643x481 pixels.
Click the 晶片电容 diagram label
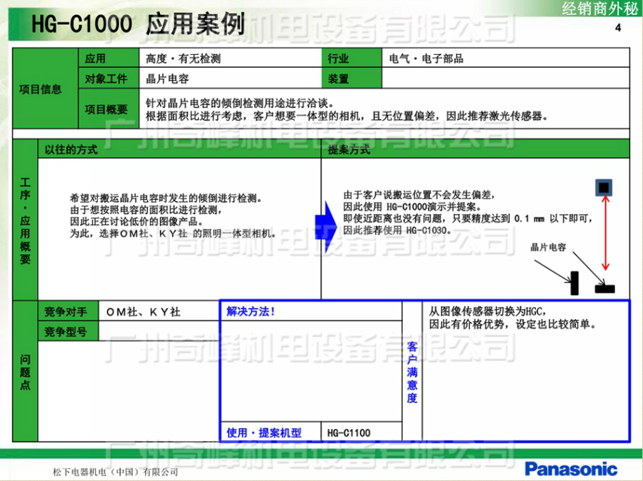click(x=548, y=248)
